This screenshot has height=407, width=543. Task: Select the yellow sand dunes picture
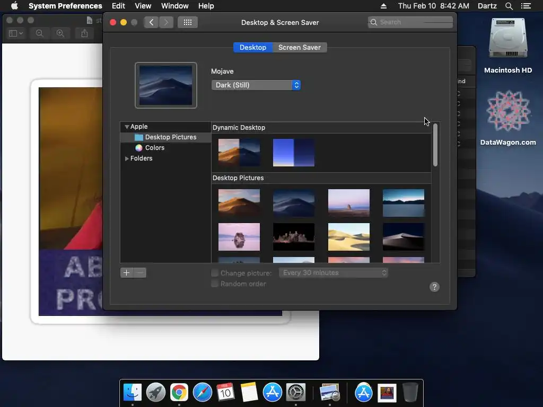pos(349,237)
